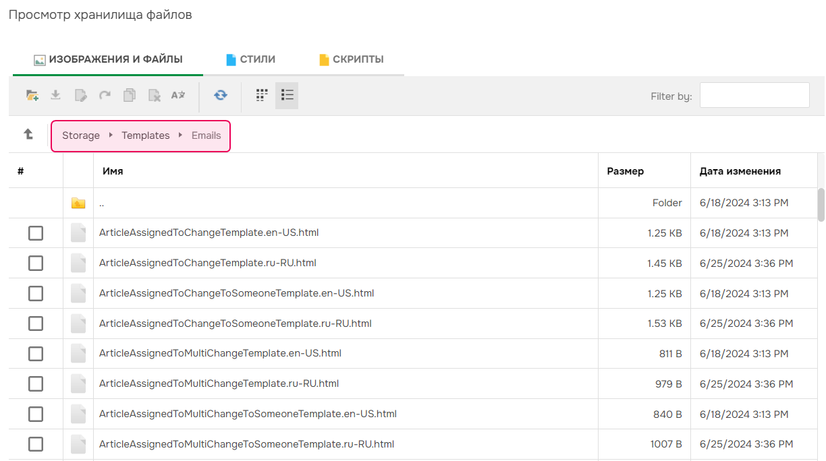Refresh the file list with blue arrows

(x=220, y=96)
